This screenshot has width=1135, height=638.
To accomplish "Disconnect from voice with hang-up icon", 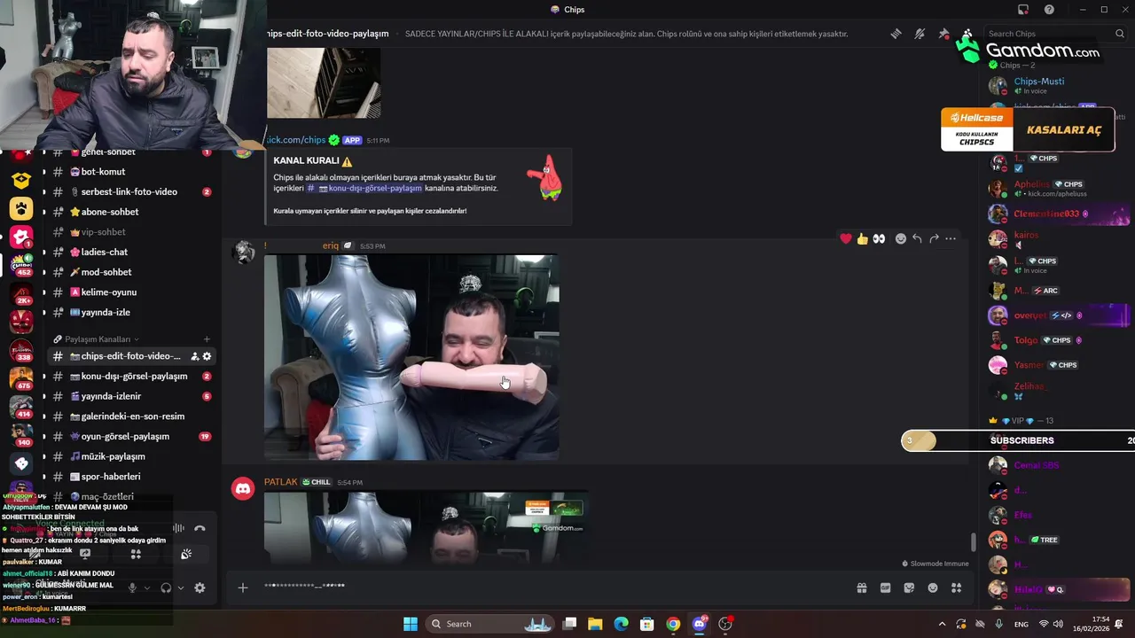I will [200, 528].
